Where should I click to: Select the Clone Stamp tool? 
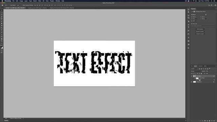tap(2, 23)
